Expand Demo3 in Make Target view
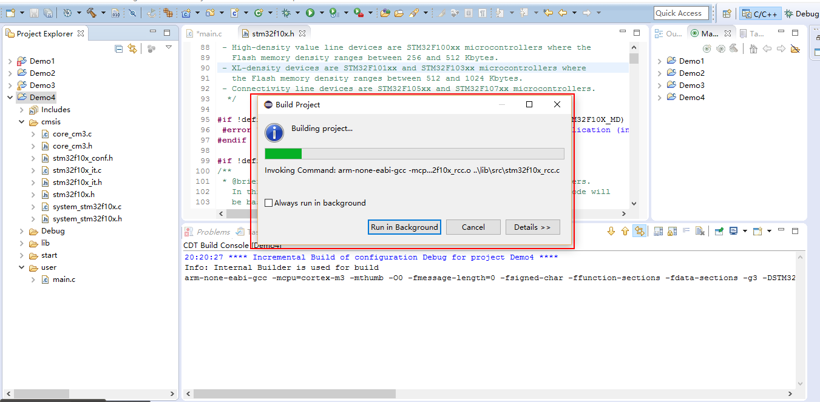This screenshot has width=820, height=402. pos(660,85)
